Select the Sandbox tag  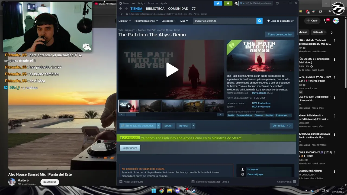coord(269,115)
